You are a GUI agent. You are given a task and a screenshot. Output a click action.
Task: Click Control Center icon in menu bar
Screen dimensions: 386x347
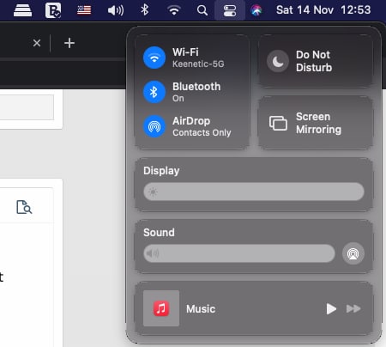pos(230,10)
